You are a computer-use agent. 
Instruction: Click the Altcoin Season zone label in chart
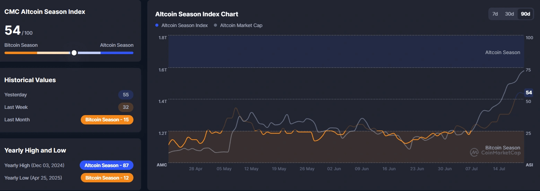[503, 52]
